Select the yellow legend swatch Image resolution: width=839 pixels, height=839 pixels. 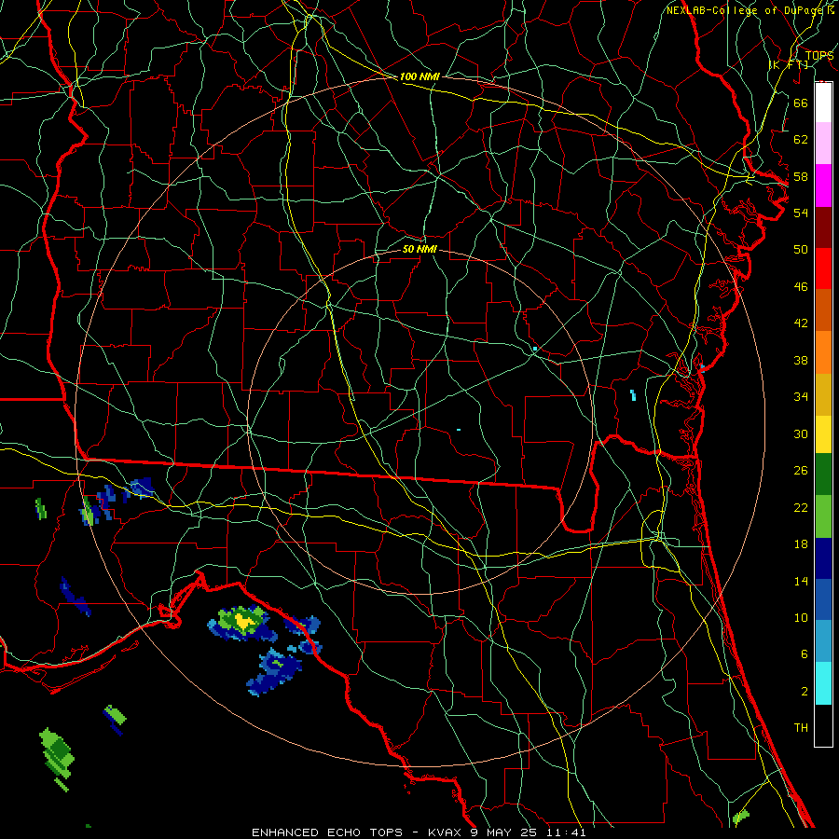[x=823, y=434]
